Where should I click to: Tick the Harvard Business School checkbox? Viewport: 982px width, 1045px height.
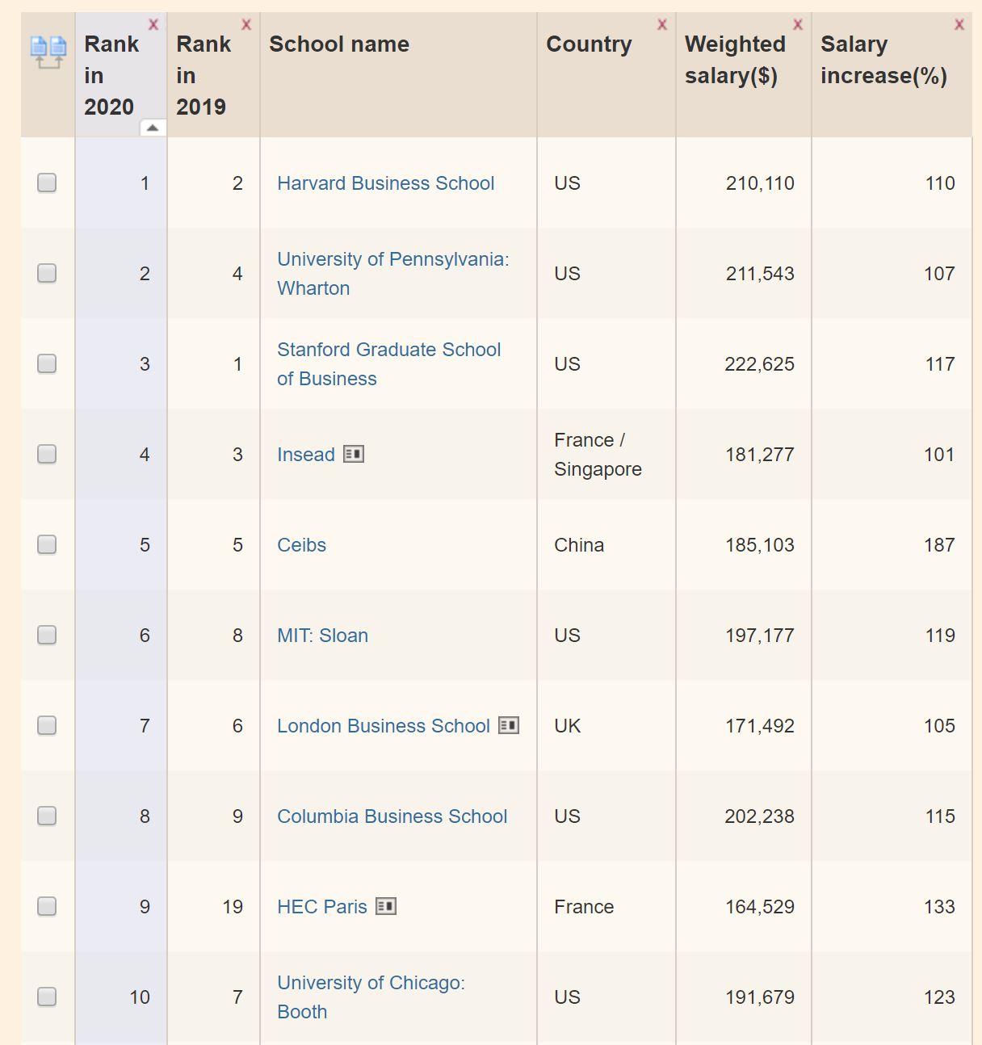[47, 183]
